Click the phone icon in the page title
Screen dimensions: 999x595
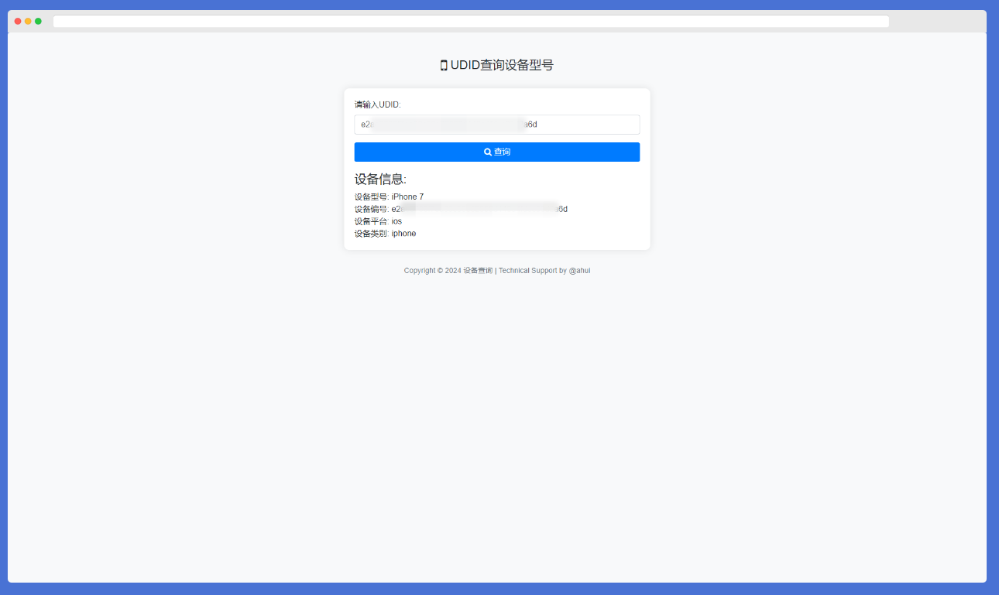(443, 65)
